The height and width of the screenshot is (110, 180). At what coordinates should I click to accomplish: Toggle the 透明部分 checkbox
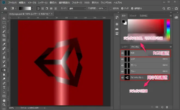[x=132, y=8]
